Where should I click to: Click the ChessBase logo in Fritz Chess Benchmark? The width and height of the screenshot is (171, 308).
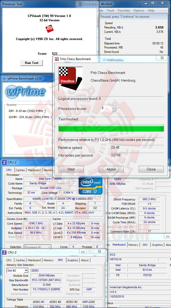tap(71, 79)
